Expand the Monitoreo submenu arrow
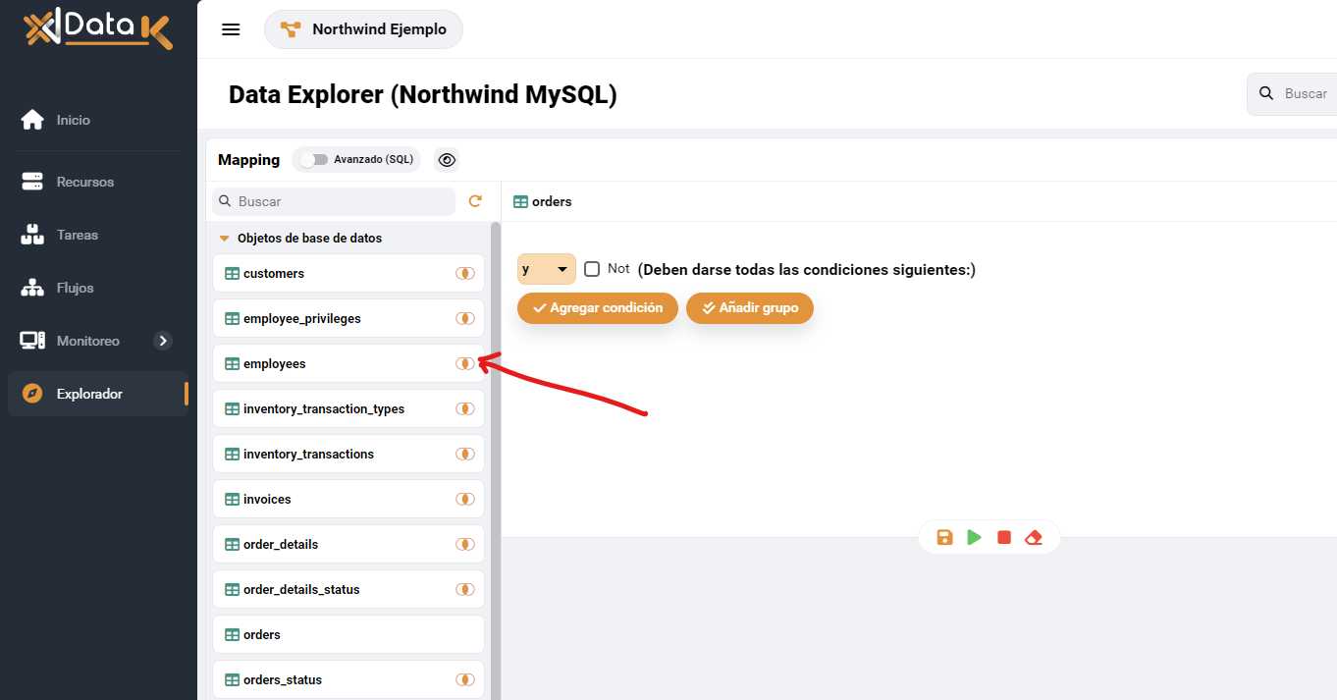Screen dimensions: 1337x700 point(163,341)
